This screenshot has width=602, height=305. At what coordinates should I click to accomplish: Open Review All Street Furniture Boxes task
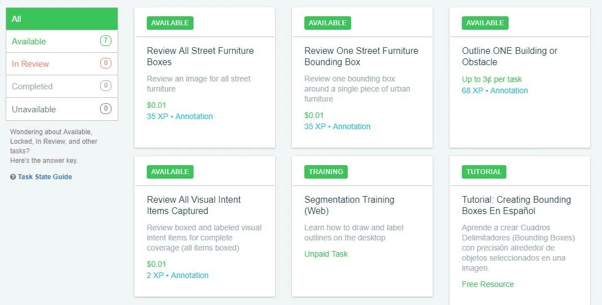[200, 56]
